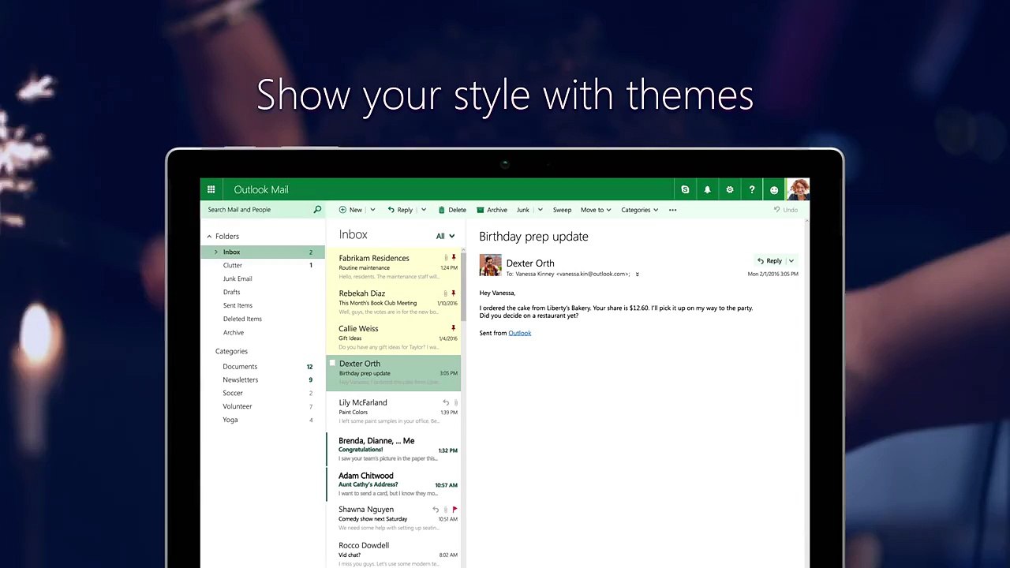Open the toolbar Reply dropdown arrow
This screenshot has width=1010, height=568.
click(x=424, y=210)
